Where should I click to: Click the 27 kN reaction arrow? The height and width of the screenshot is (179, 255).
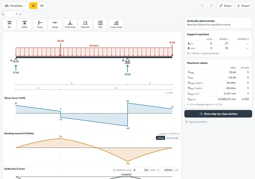(16, 68)
